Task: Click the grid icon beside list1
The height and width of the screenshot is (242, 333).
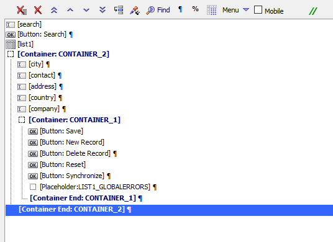Action: (11, 44)
